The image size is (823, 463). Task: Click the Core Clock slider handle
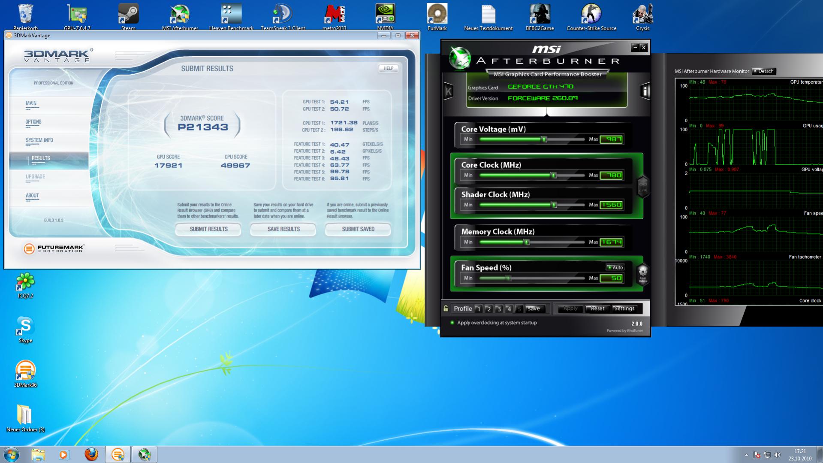(x=554, y=176)
